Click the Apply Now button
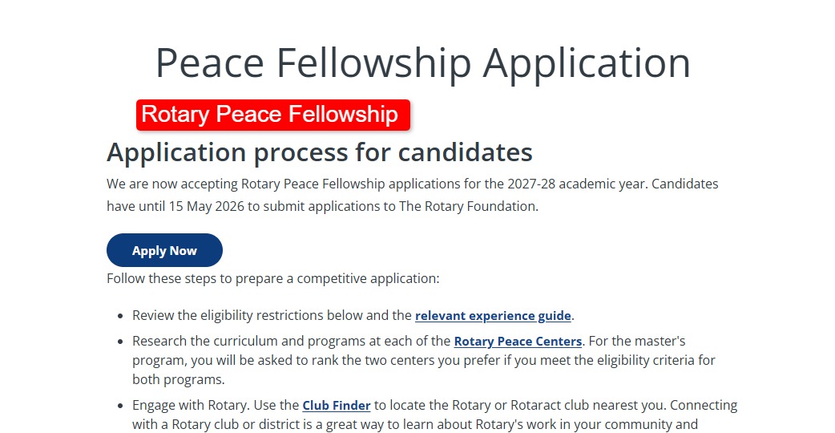835x433 pixels. tap(164, 250)
